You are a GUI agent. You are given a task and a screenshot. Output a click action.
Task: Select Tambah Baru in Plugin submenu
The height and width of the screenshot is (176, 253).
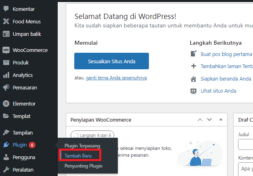78,156
